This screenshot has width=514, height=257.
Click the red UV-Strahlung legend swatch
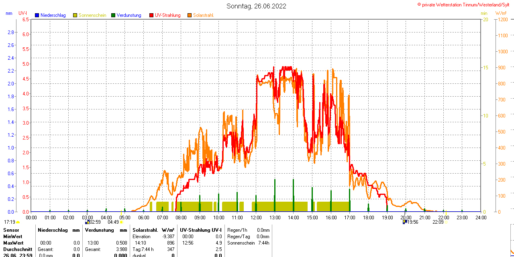(151, 15)
